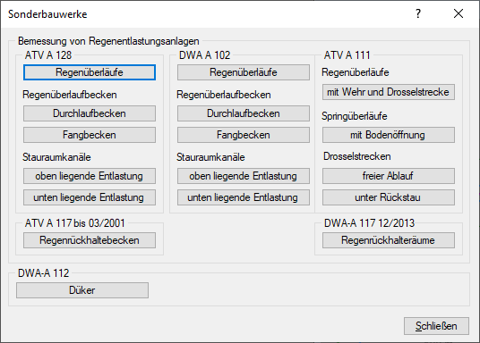Screen dimensions: 480x343
Task: Open Regenüberläufe under DWA A 102
Action: (x=244, y=72)
